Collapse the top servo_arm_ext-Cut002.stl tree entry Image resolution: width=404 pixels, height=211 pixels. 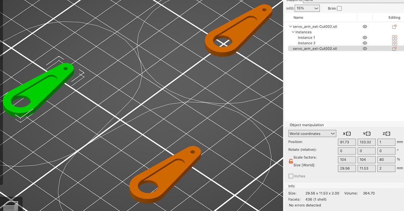coord(291,27)
